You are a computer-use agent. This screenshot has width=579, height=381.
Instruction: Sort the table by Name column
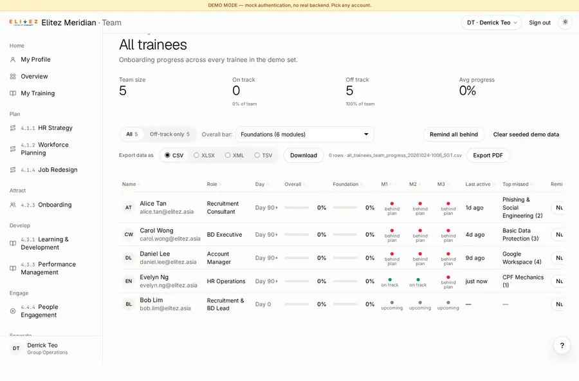131,184
